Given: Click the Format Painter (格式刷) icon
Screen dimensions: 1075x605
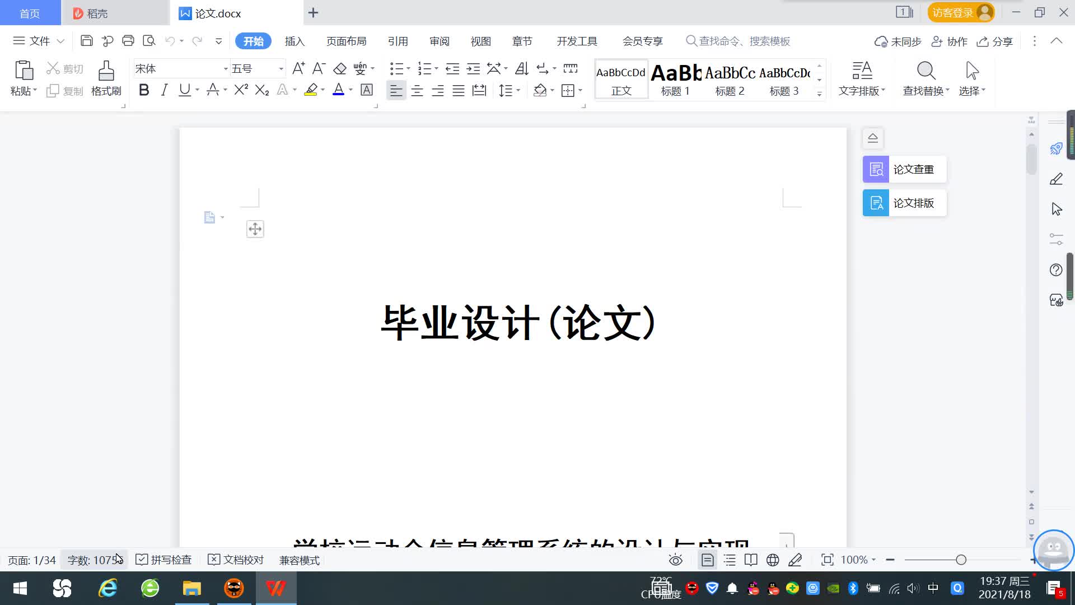Looking at the screenshot, I should pos(106,71).
